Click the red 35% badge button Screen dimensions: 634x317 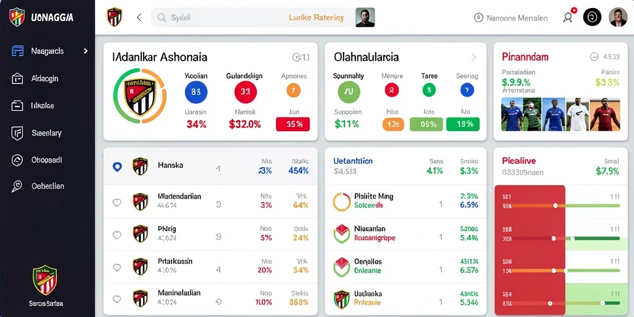[x=293, y=124]
